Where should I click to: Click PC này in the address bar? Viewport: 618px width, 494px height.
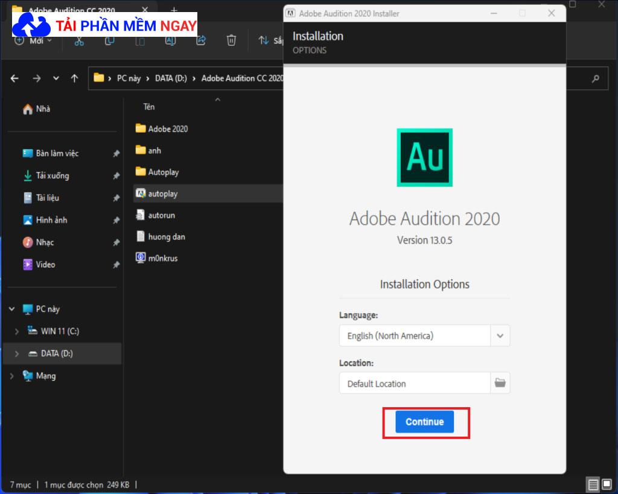(x=129, y=78)
